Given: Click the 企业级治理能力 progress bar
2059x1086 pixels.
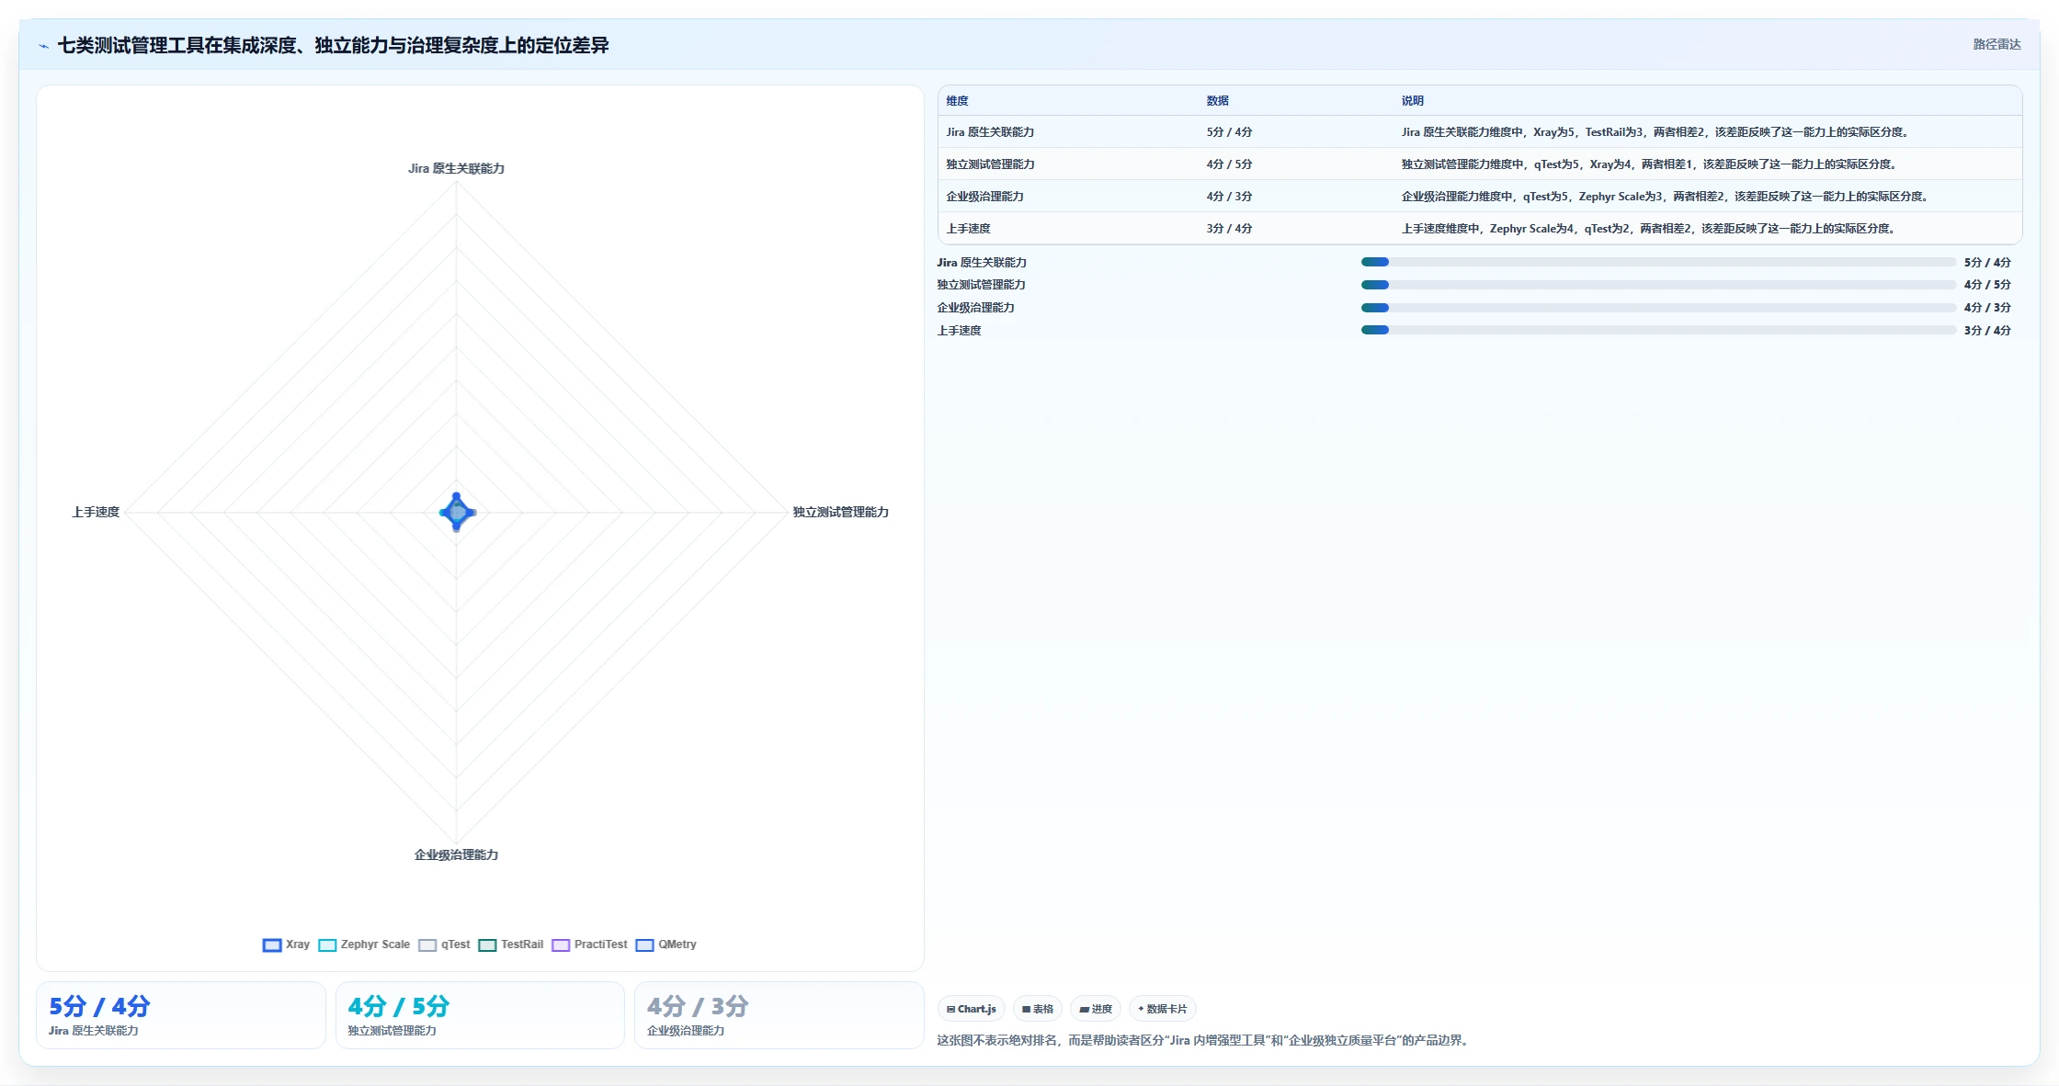Looking at the screenshot, I should tap(1658, 308).
